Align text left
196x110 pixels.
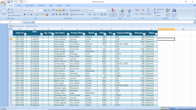(53, 14)
